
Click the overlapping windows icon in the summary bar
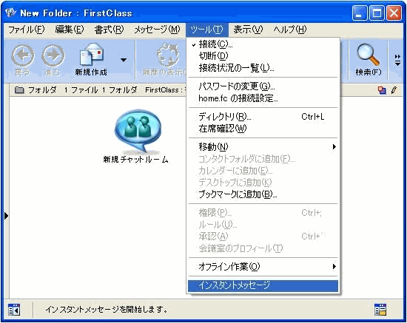(x=382, y=90)
